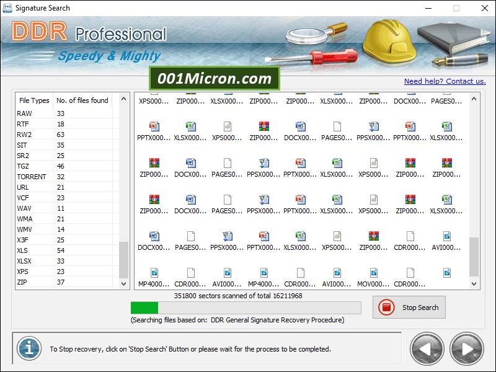Stop the scan with Stop Search

409,307
